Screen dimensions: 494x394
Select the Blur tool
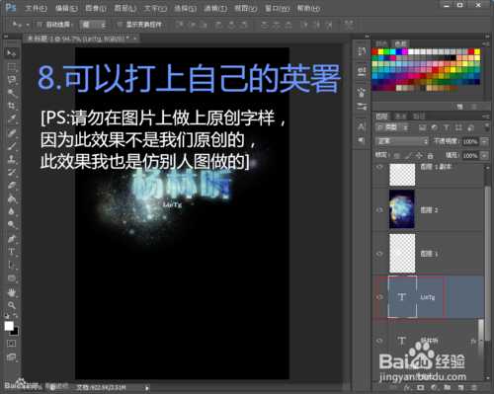(12, 212)
